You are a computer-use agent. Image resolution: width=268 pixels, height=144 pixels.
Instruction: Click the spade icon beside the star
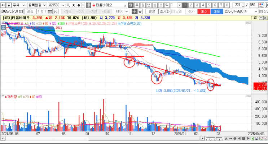[79, 5]
